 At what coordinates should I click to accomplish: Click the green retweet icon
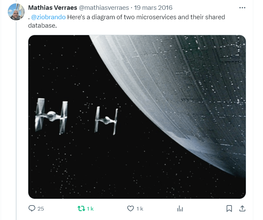81,209
